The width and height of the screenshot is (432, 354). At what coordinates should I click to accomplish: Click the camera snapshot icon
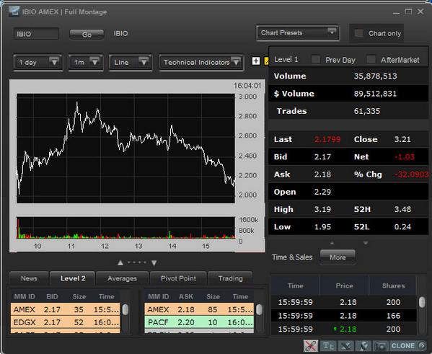tap(380, 346)
